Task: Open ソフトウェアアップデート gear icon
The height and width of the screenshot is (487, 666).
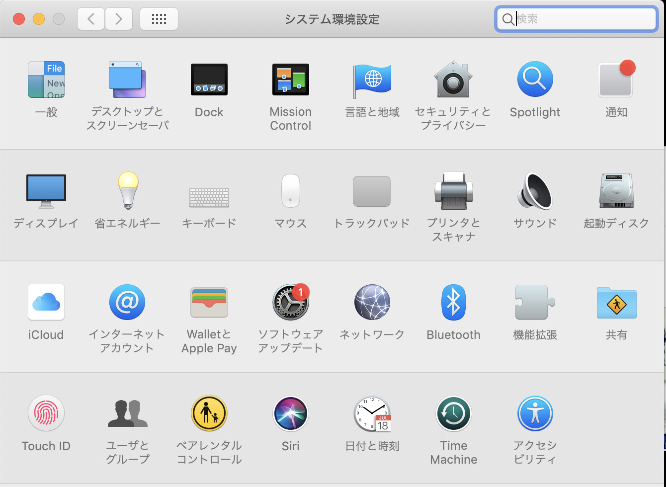Action: pos(291,302)
